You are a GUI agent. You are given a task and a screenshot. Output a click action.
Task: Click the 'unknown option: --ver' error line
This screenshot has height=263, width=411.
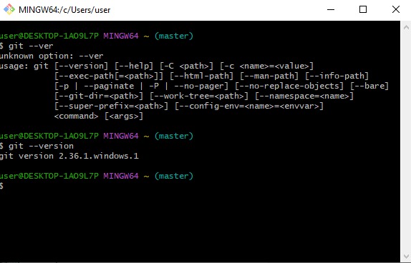pyautogui.click(x=52, y=56)
